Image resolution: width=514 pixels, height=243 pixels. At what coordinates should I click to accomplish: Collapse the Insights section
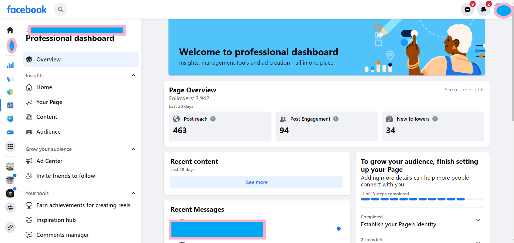[x=133, y=75]
